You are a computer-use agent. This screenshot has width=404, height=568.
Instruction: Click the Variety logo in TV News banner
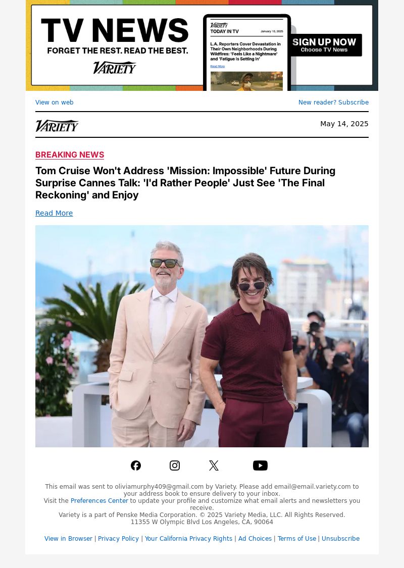(115, 67)
